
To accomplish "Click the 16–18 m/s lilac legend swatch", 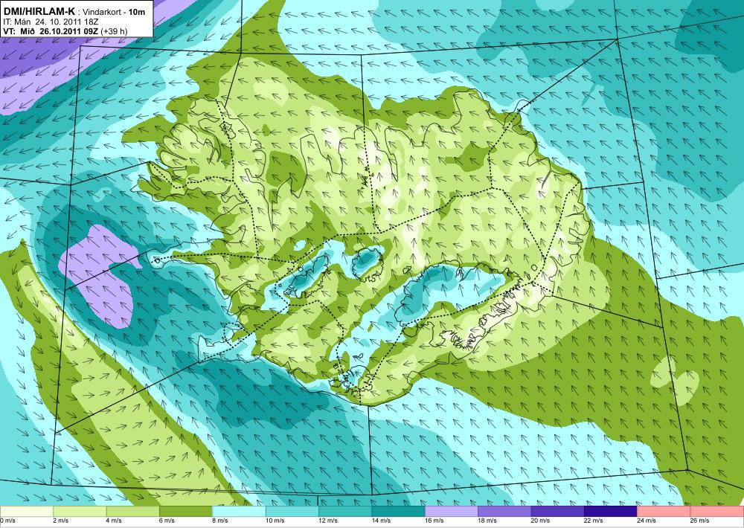I will pyautogui.click(x=452, y=512).
